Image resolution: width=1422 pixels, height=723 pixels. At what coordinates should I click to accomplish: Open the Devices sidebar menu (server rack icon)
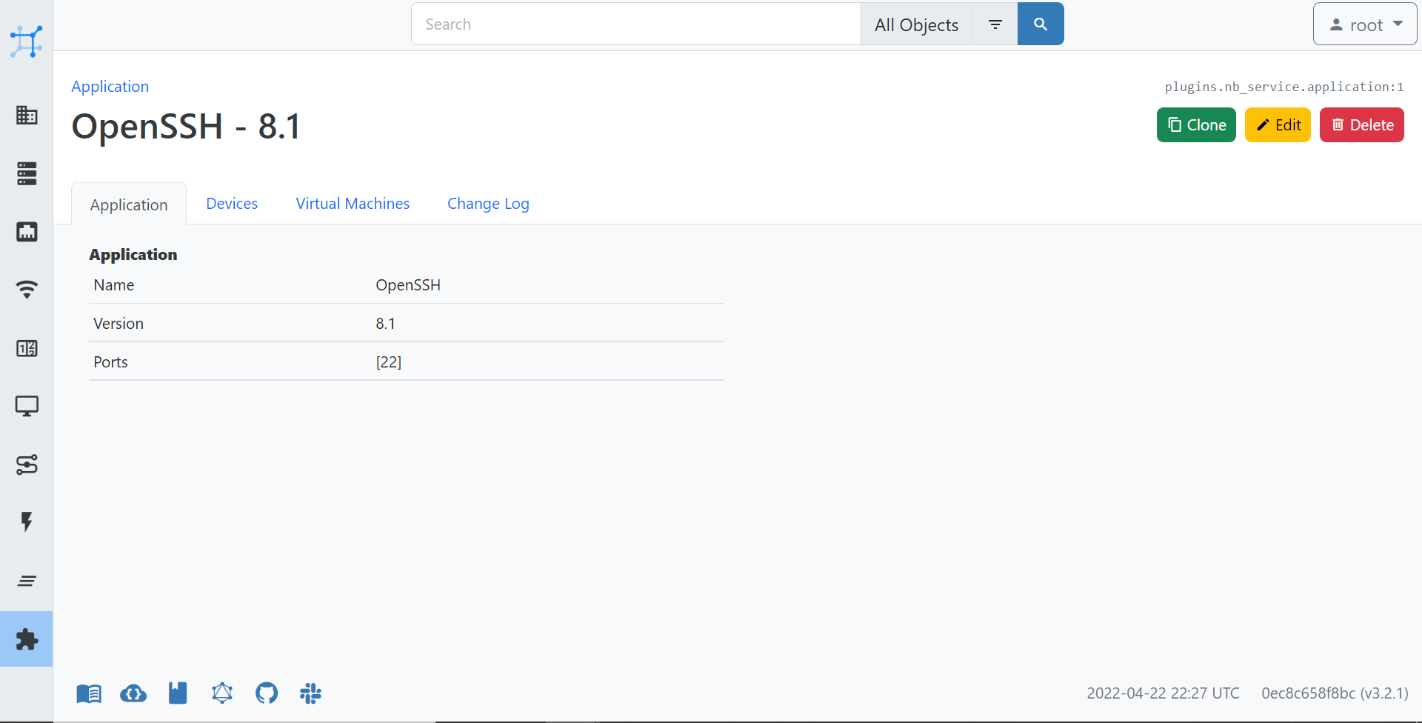pos(27,173)
